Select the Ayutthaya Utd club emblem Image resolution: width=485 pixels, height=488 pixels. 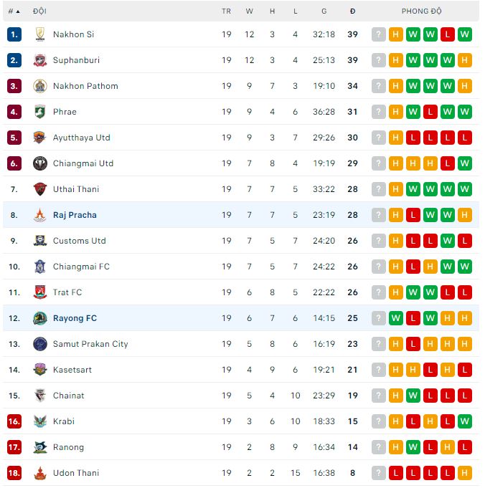click(x=40, y=138)
